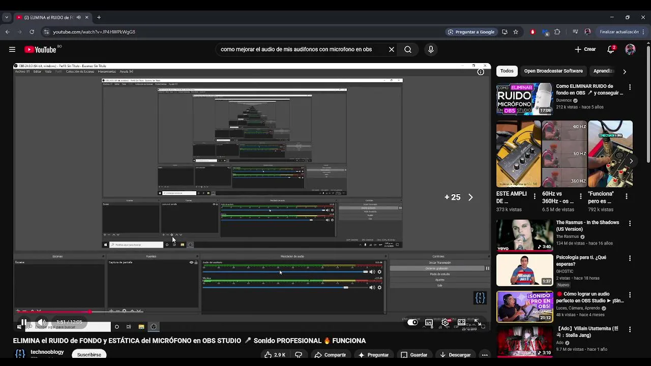Image resolution: width=651 pixels, height=366 pixels.
Task: Download the video with Descargar
Action: [x=455, y=355]
